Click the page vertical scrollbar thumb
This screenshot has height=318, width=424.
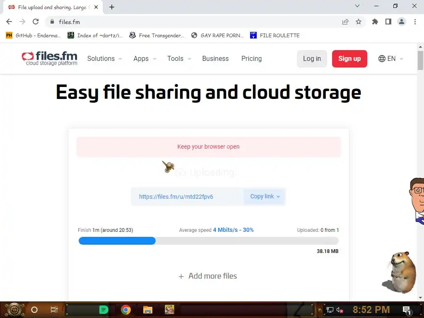click(420, 60)
